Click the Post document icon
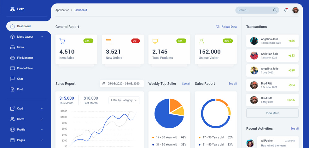This screenshot has height=148, width=309. (x=12, y=89)
